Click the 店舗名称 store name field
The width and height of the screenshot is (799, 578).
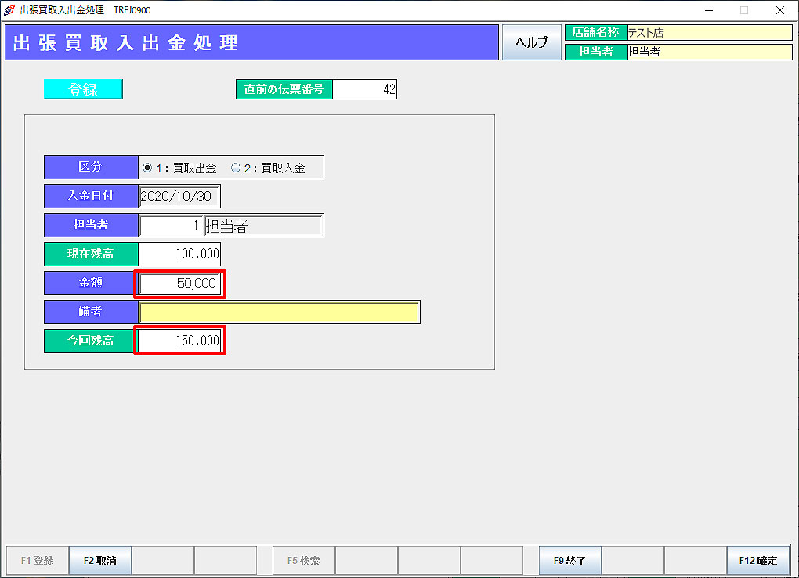710,33
